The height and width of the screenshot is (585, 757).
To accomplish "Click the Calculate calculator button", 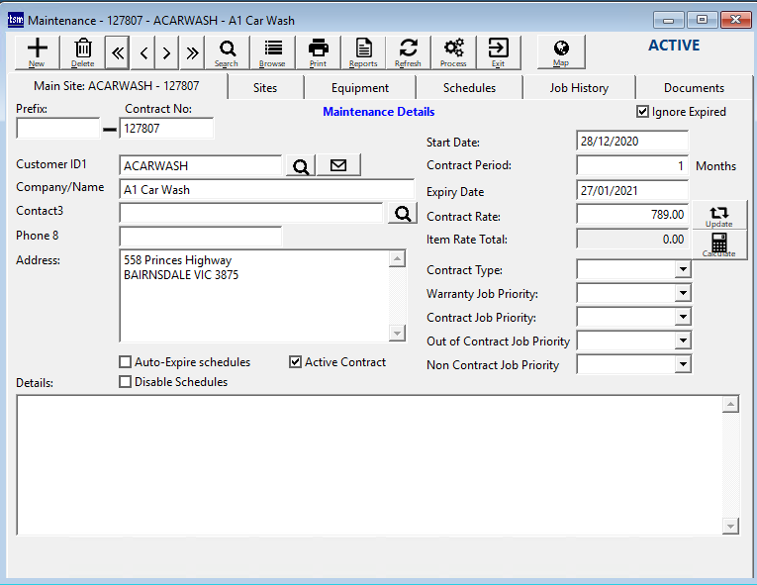I will (x=718, y=245).
